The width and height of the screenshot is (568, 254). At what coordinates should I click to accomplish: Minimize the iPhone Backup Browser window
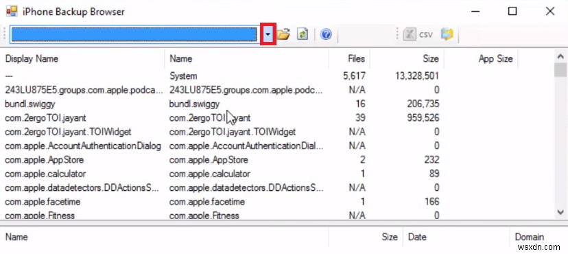[476, 12]
